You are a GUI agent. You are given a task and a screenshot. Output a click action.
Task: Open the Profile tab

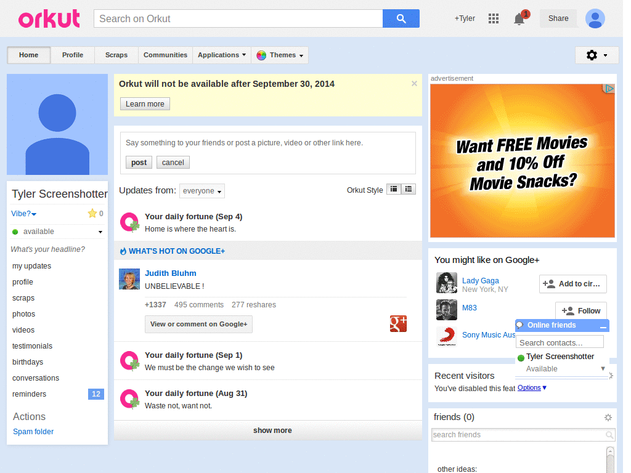tap(73, 55)
